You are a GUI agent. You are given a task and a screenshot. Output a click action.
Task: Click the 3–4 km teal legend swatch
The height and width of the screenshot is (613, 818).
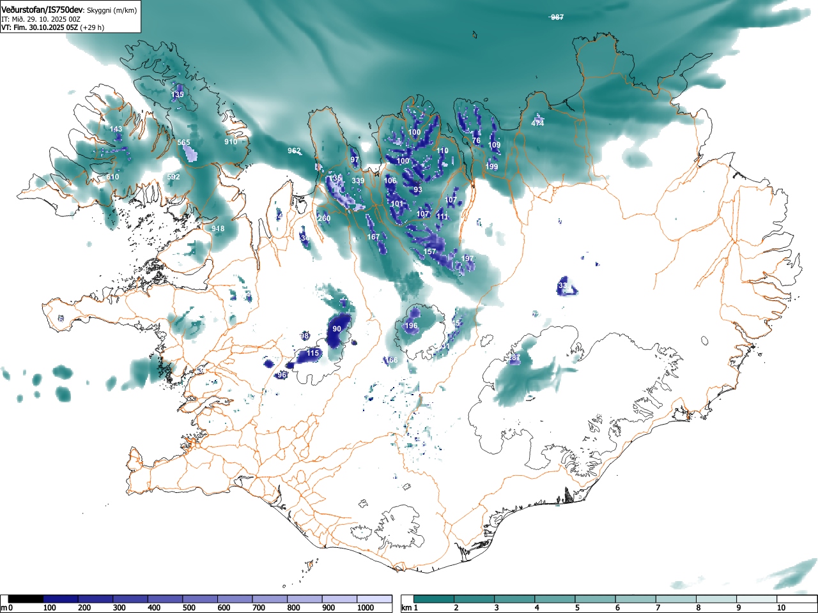pyautogui.click(x=515, y=599)
